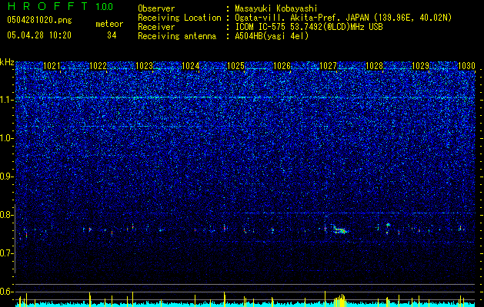Click the 1022 time marker
The width and height of the screenshot is (484, 307).
pos(98,66)
